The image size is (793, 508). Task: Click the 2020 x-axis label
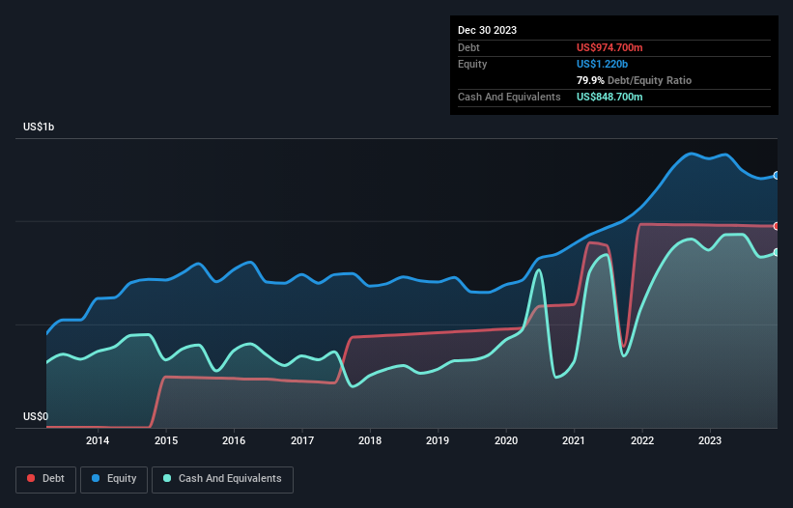coord(506,440)
